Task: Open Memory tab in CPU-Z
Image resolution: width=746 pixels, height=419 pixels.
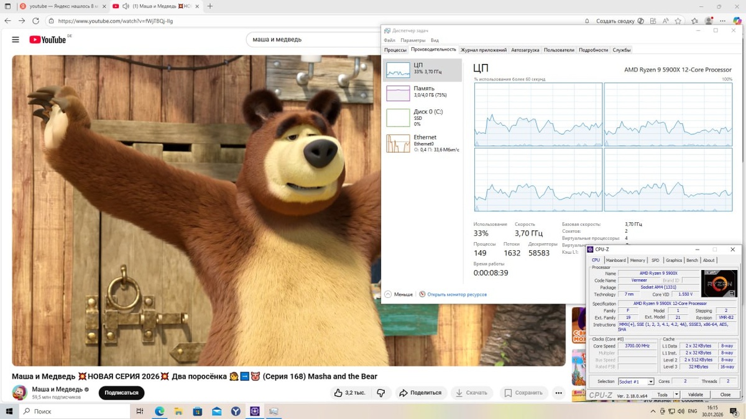Action: coord(638,260)
